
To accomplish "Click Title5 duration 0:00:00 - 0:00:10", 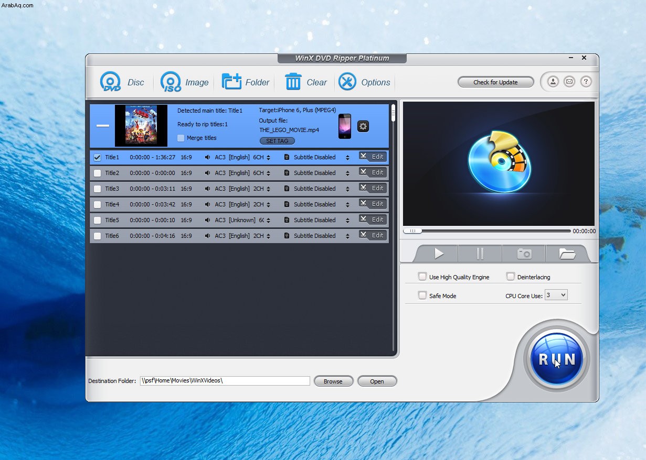I will (152, 220).
